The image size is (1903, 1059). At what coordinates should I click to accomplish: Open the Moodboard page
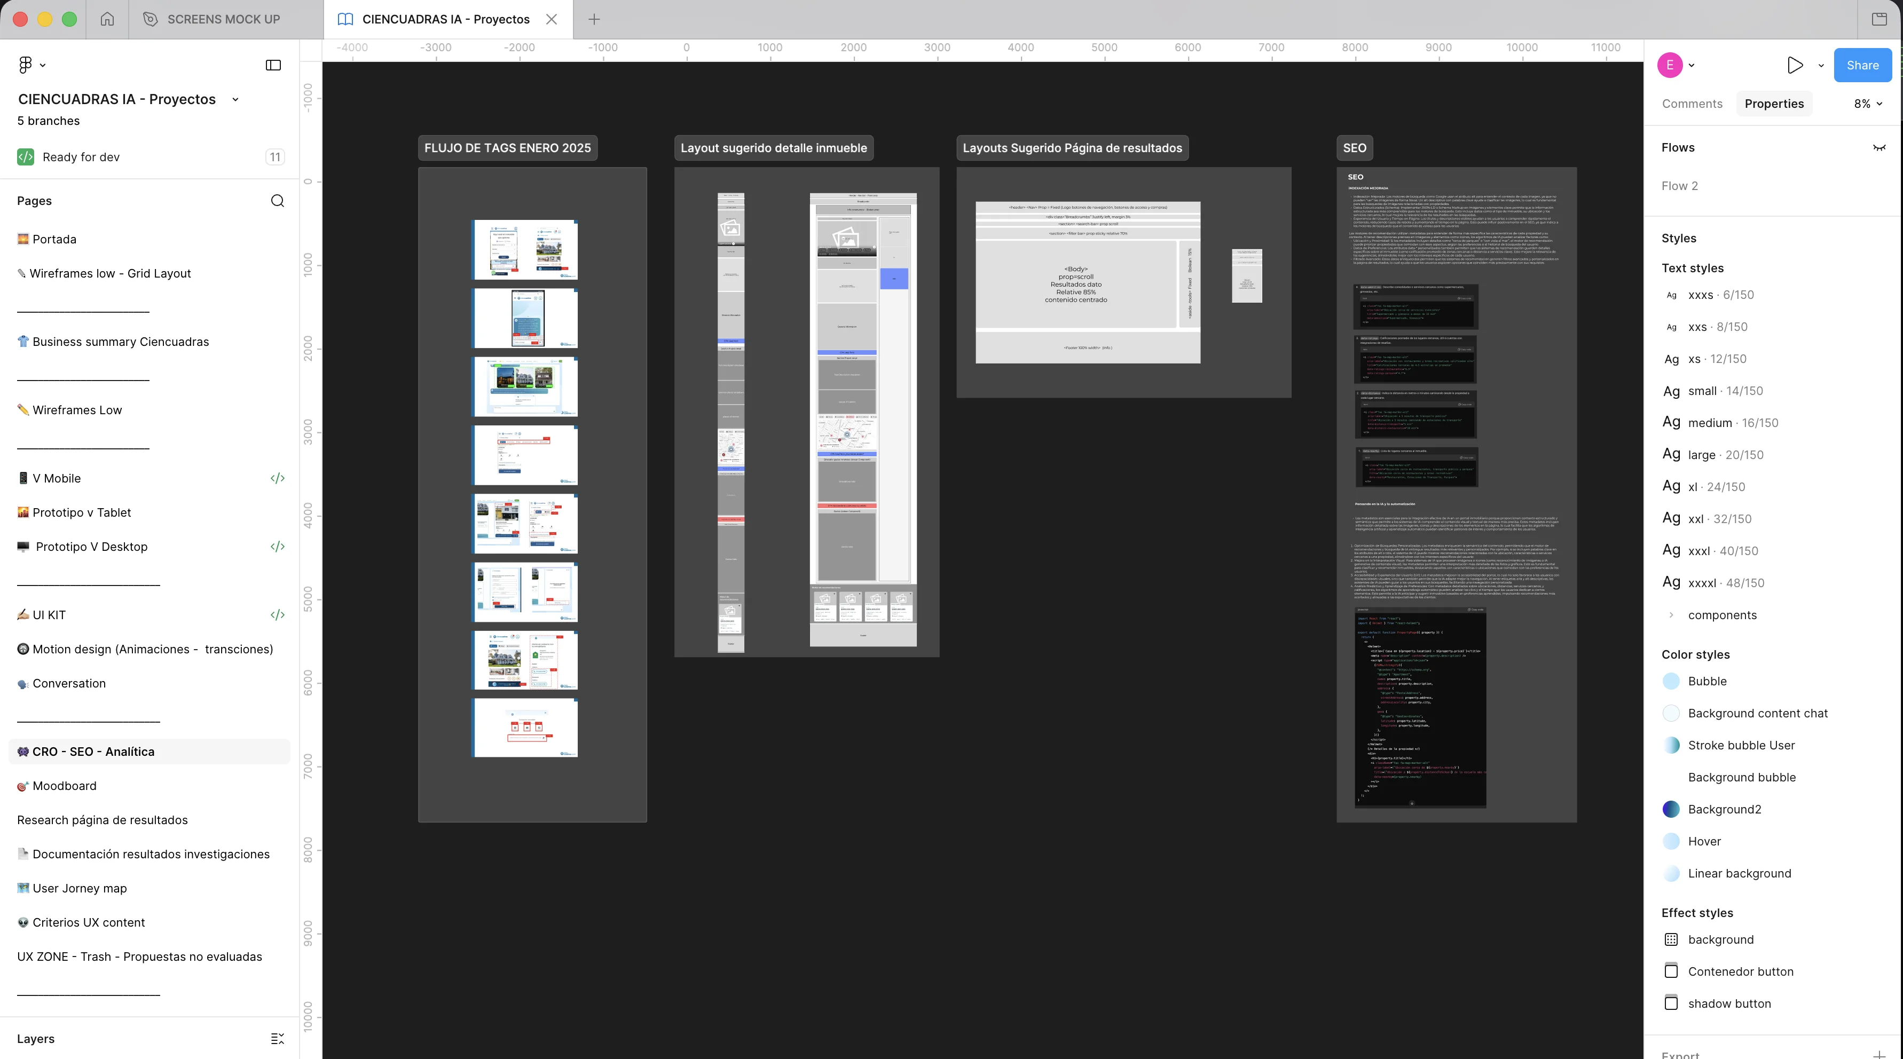[x=150, y=786]
